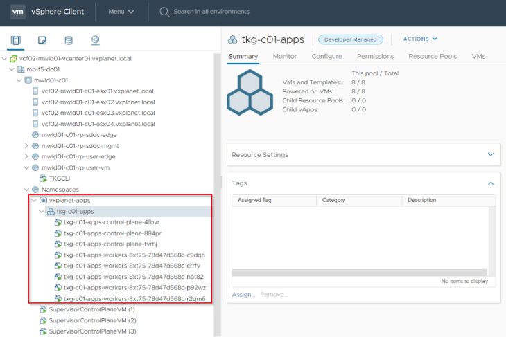The height and width of the screenshot is (337, 506).
Task: Collapse the tkg-c01-apps tree node
Action: (x=42, y=211)
